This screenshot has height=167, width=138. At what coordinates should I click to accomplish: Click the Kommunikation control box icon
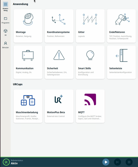pyautogui.click(x=28, y=55)
